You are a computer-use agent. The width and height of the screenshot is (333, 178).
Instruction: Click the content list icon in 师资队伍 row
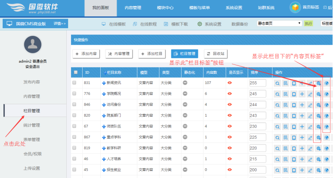286,126
